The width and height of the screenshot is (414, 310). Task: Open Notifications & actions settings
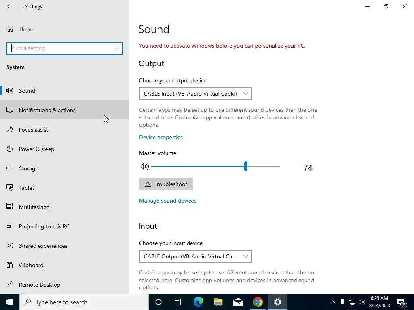tap(65, 110)
